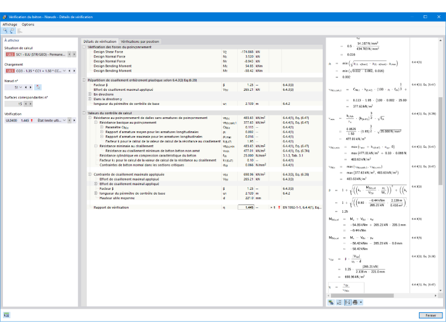Go to next Chargement combination
Image resolution: width=446 pixels, height=334 pixels.
pos(75,71)
